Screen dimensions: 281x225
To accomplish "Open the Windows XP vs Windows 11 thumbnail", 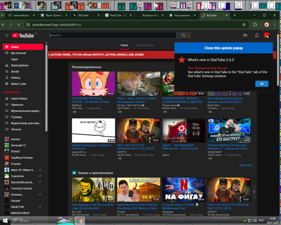I will (229, 130).
